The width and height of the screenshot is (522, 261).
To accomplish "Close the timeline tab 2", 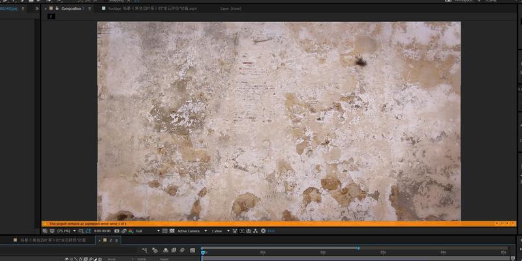I will (x=99, y=240).
